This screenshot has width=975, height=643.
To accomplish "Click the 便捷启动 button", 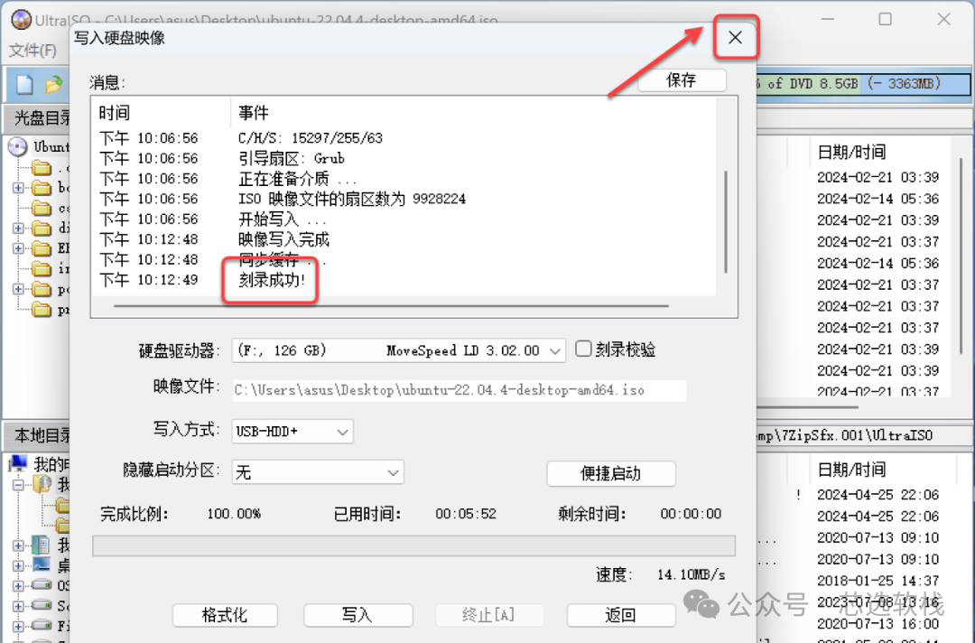I will [610, 473].
